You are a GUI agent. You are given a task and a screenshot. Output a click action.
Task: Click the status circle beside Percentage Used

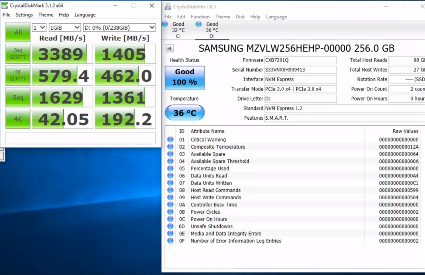click(170, 168)
